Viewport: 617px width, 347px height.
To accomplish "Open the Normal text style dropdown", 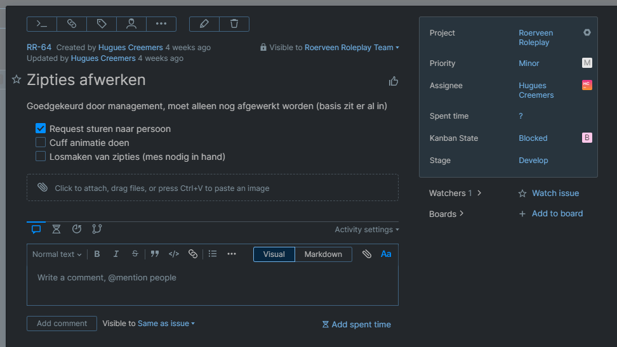I will (x=56, y=254).
